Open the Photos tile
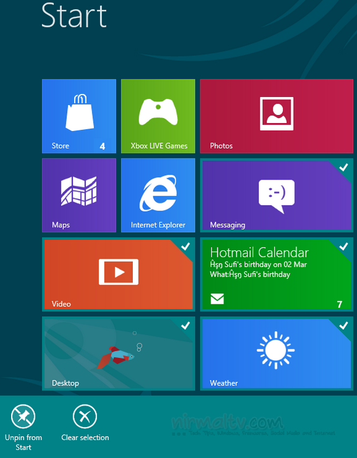The height and width of the screenshot is (458, 357). 276,116
